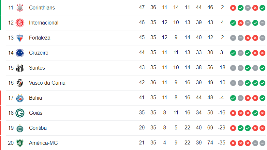267x150 pixels.
Task: Click the Cruzeiro club crest
Action: [20, 53]
